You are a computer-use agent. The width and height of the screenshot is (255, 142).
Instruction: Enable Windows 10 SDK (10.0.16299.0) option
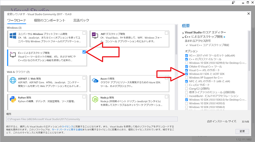pyautogui.click(x=186, y=63)
